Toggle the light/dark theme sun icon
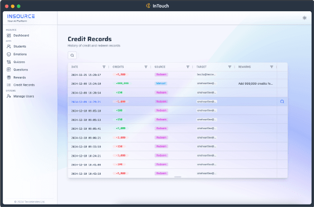 (x=304, y=18)
